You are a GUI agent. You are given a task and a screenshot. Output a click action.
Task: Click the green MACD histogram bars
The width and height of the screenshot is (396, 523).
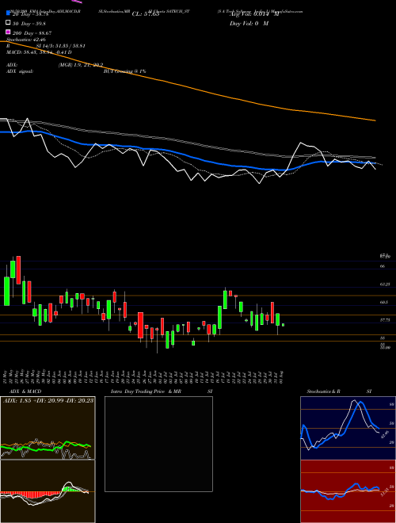point(70,489)
